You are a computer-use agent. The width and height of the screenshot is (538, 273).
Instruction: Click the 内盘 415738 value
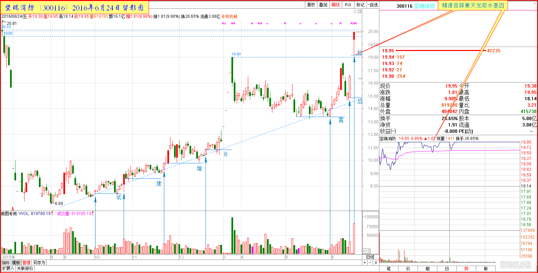529,111
